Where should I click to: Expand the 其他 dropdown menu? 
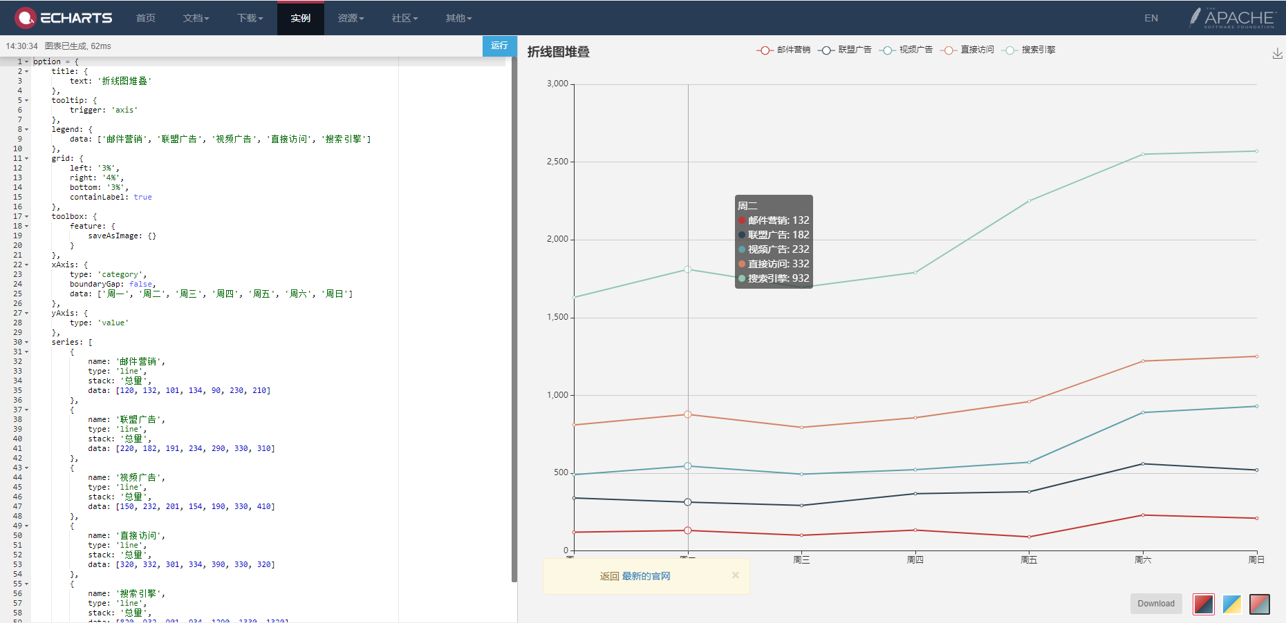(458, 18)
